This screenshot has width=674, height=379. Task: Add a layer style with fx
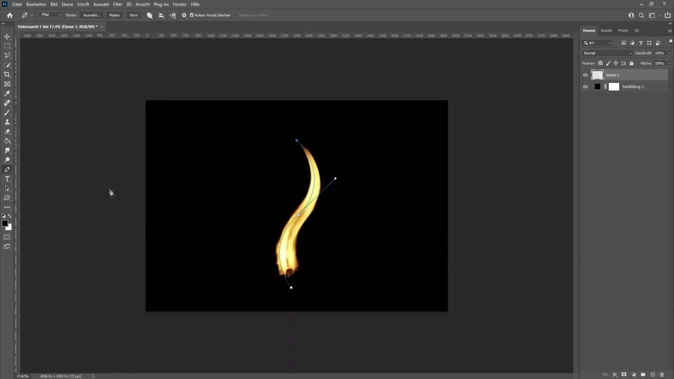click(x=615, y=374)
